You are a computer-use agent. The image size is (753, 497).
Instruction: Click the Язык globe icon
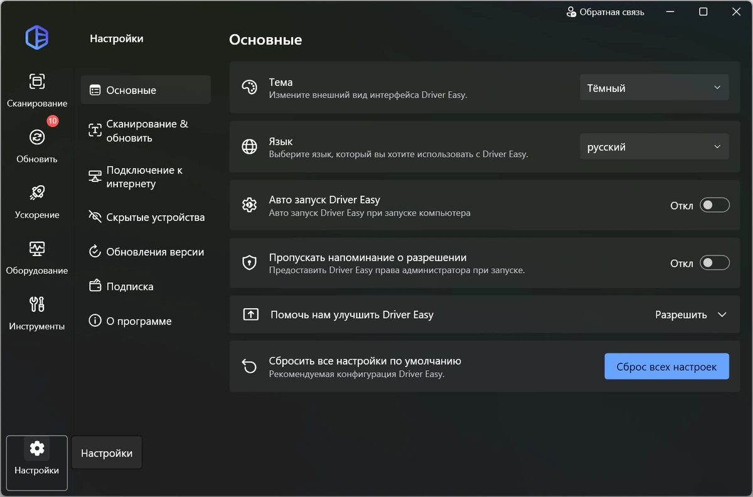[x=250, y=147]
